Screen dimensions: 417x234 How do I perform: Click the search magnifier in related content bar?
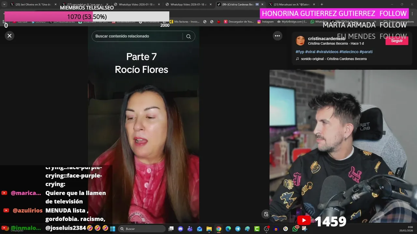[x=189, y=36]
